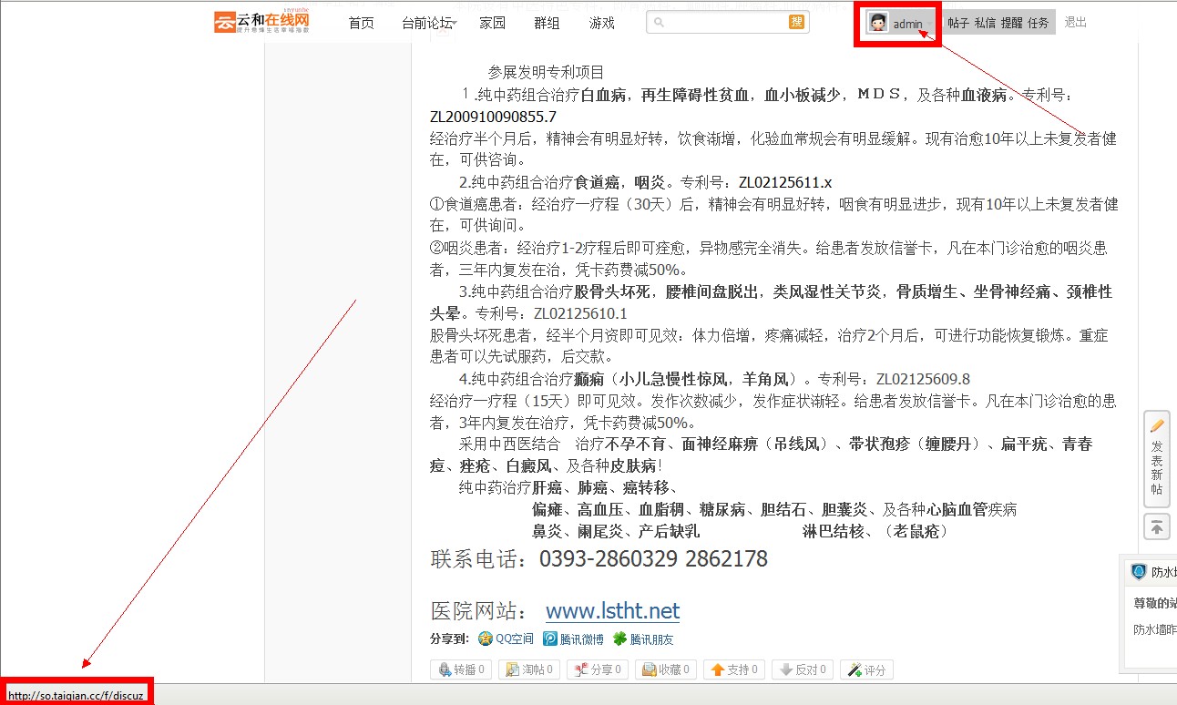
Task: Open 提醒 notifications link
Action: click(1011, 23)
